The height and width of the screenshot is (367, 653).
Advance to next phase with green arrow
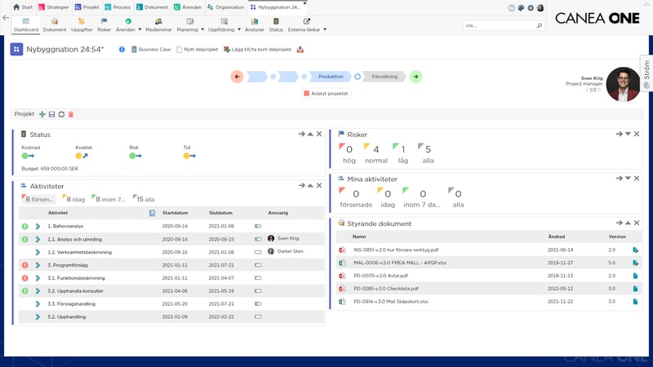(x=416, y=77)
